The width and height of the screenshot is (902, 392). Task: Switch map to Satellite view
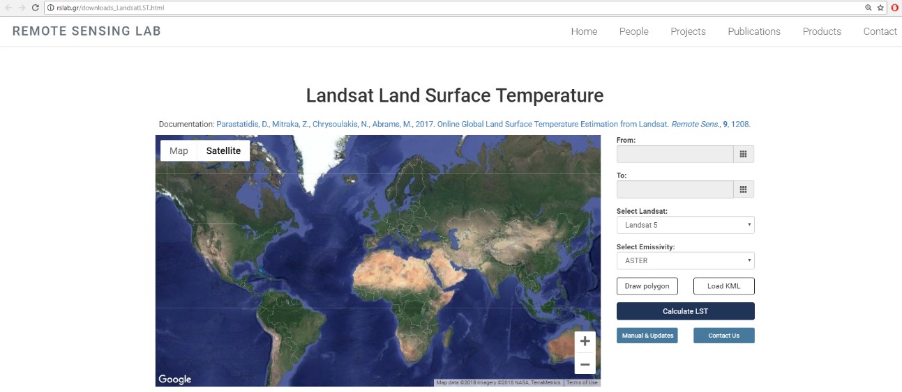[x=223, y=150]
